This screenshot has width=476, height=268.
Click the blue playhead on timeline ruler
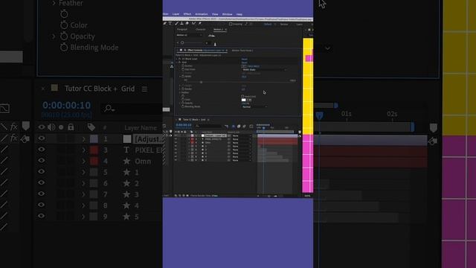coord(319,115)
